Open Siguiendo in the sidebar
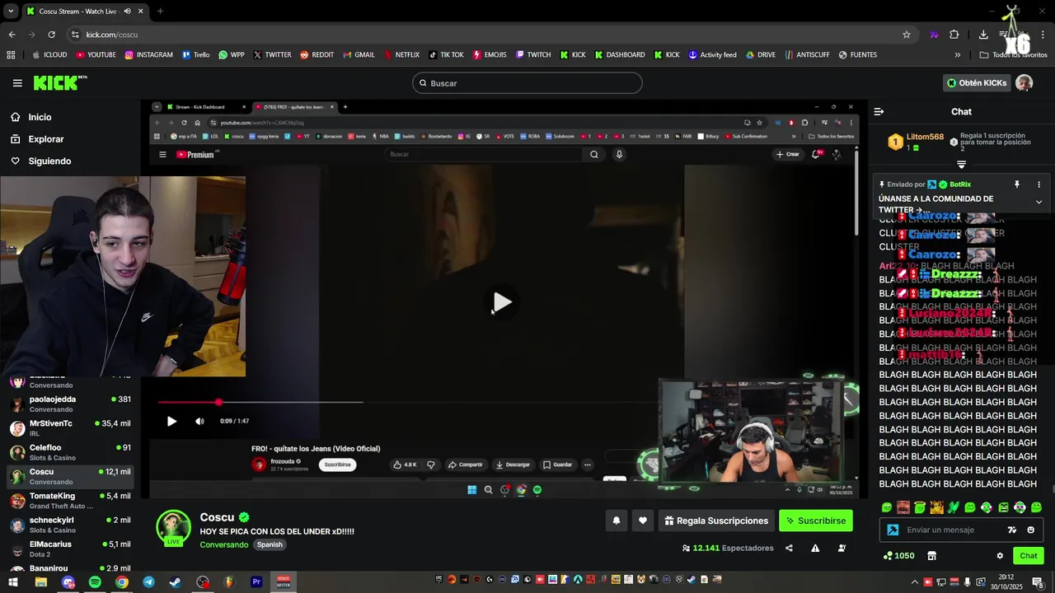This screenshot has width=1055, height=593. 49,161
